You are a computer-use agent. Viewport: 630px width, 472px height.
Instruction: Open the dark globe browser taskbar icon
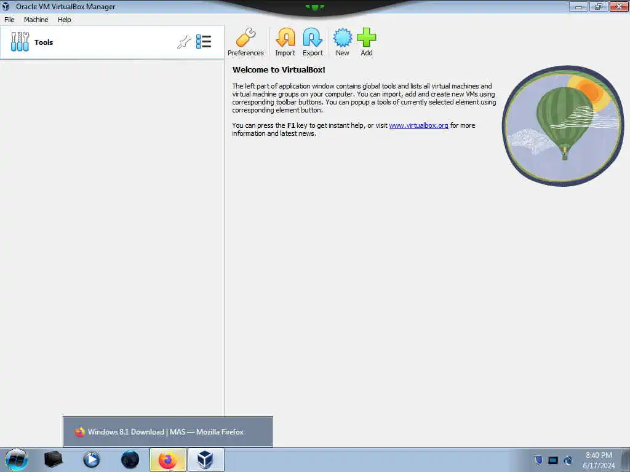[130, 460]
